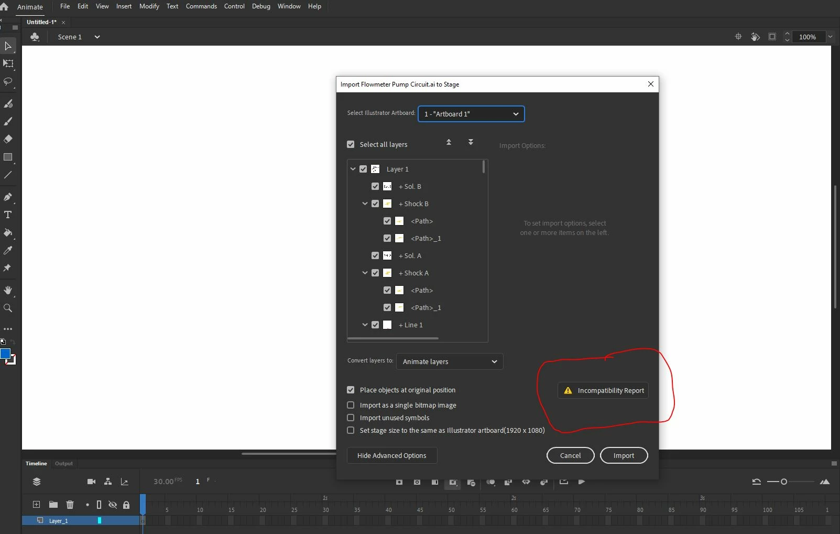Select the Eraser tool
Screen dimensions: 840x534
8,139
